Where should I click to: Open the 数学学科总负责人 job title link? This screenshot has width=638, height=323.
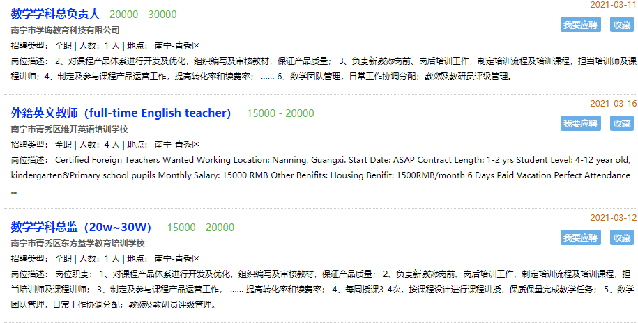click(x=56, y=14)
